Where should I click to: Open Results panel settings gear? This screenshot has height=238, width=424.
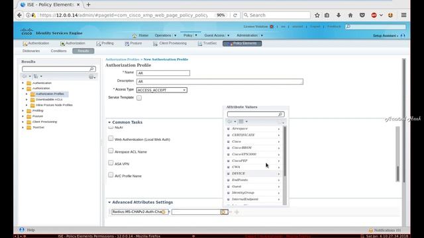pos(92,77)
